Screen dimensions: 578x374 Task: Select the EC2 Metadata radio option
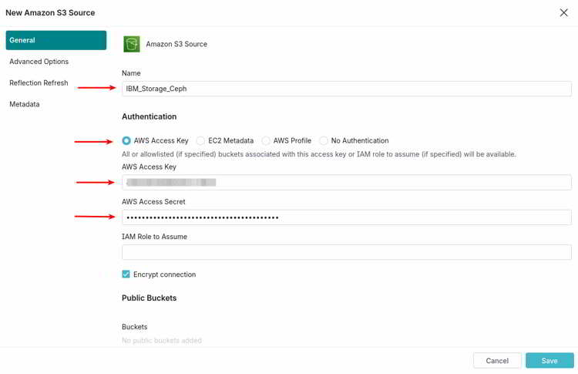200,140
